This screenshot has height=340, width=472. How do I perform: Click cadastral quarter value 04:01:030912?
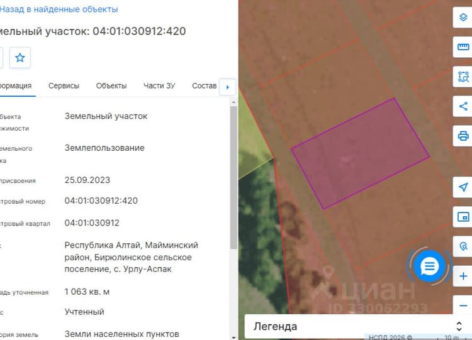(x=92, y=223)
